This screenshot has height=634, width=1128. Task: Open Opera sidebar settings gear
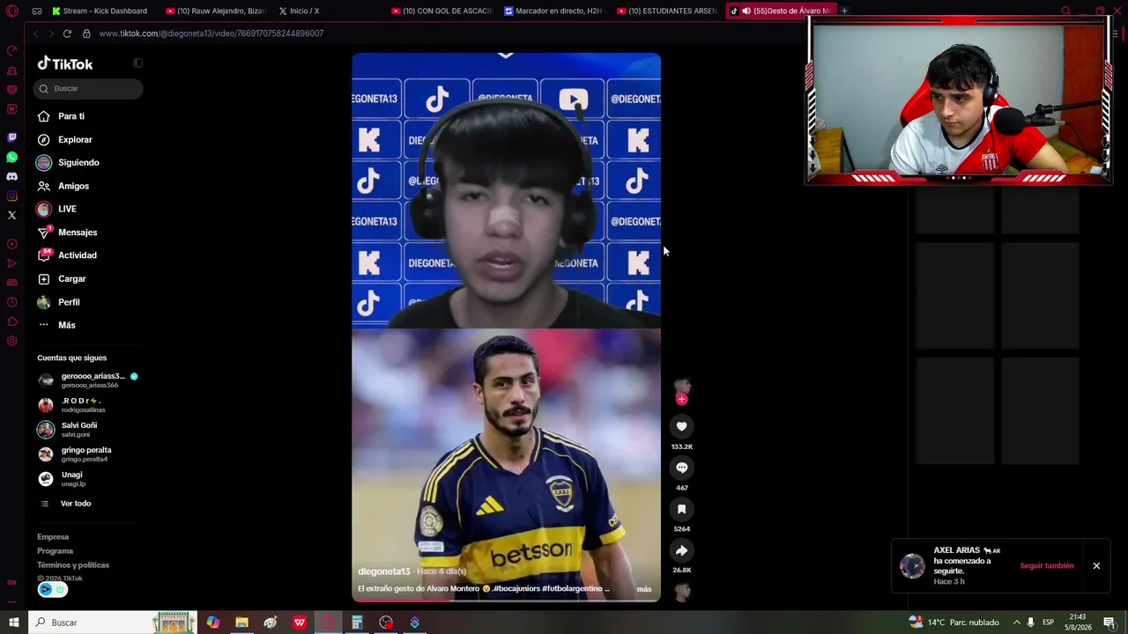(11, 341)
